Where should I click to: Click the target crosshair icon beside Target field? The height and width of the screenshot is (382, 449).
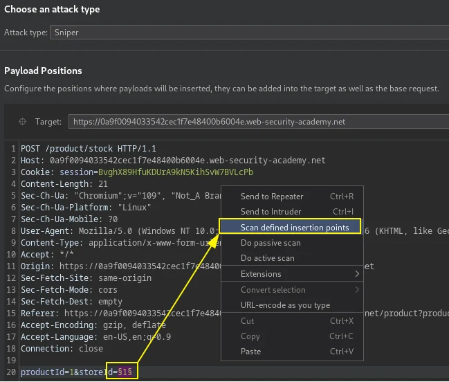(x=22, y=122)
